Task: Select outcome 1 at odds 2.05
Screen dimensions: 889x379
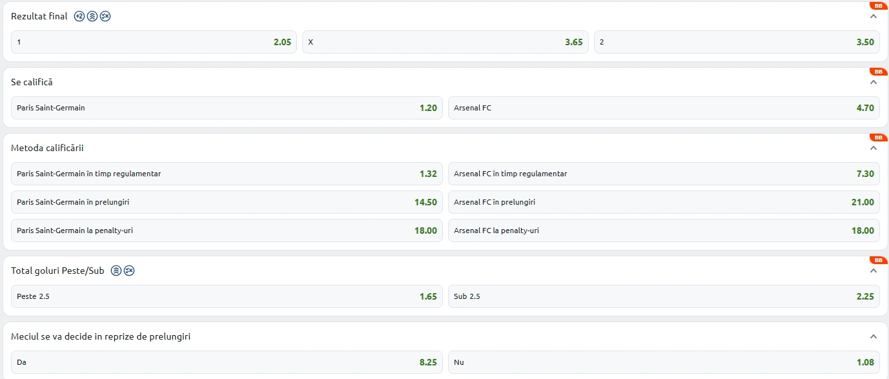Action: click(154, 42)
